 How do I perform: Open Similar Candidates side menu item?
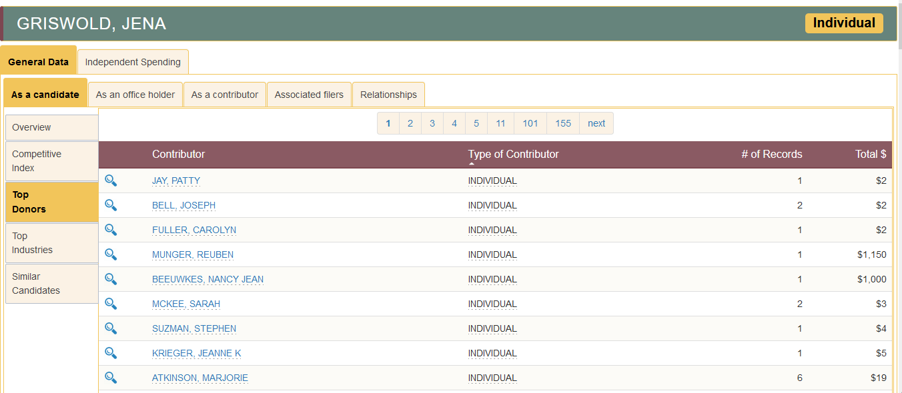click(x=52, y=284)
